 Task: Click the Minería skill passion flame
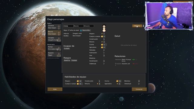[102, 42]
